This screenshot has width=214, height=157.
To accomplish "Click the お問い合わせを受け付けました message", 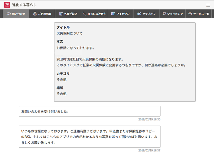I will click(90, 111).
